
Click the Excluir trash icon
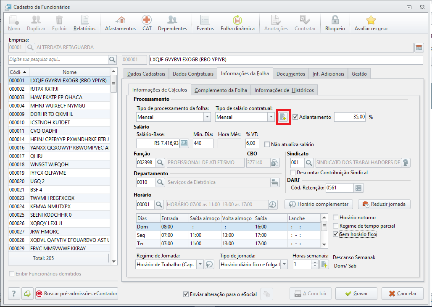point(60,20)
